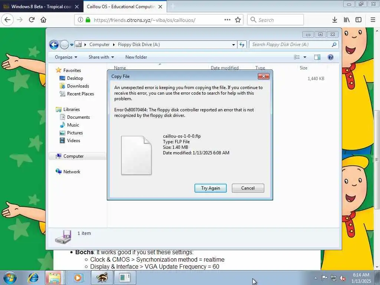The image size is (380, 285).
Task: Go back in the Firefox browser
Action: tap(7, 20)
